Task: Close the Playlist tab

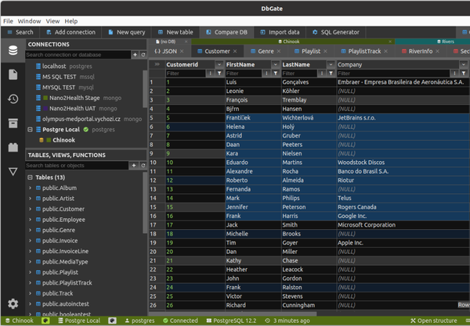Action: [326, 52]
